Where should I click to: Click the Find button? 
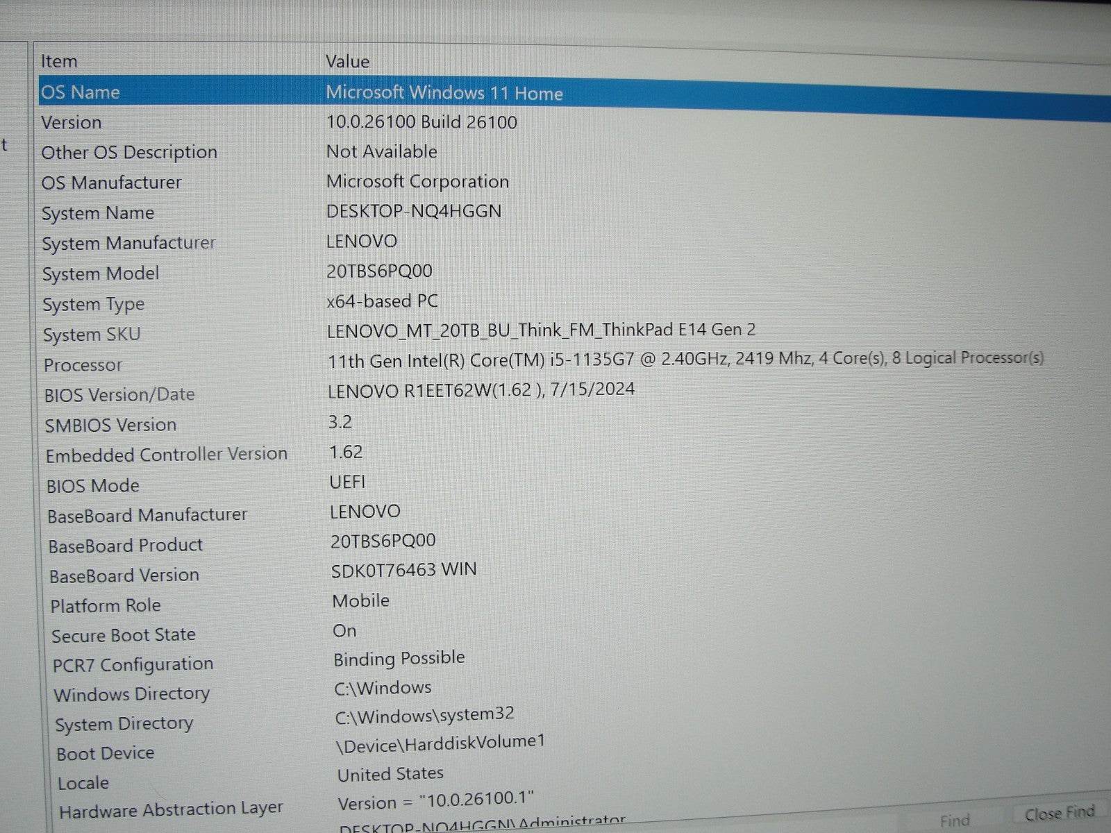click(x=955, y=819)
